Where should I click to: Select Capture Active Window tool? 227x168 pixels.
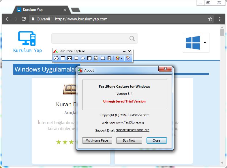coord(63,58)
